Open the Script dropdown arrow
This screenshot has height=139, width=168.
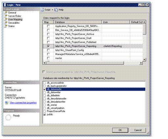(52, 10)
